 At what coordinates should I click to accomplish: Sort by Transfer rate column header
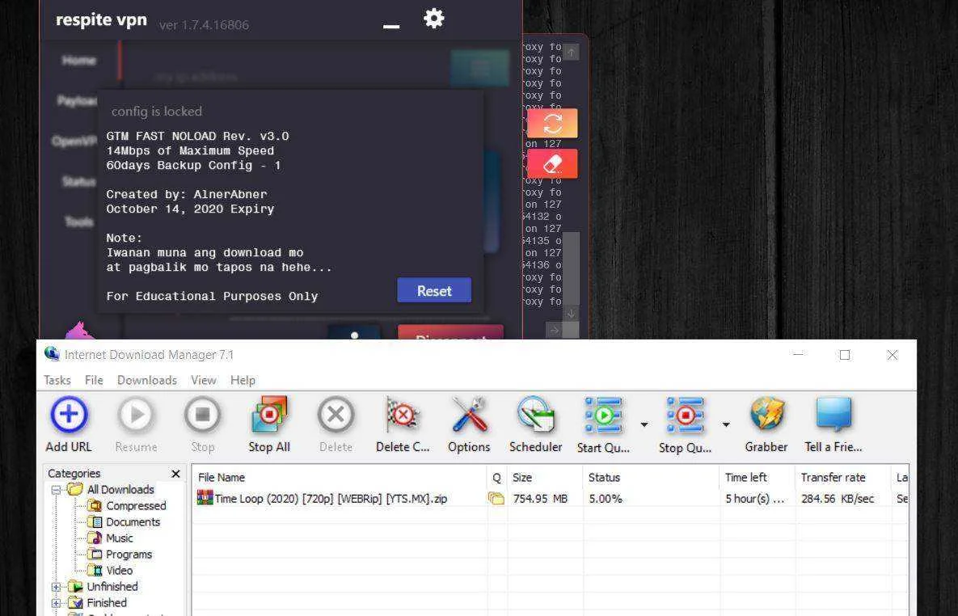click(x=843, y=478)
